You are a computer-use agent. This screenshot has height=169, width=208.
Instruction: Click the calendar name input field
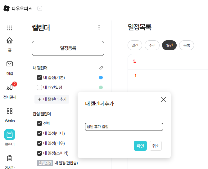pyautogui.click(x=124, y=127)
